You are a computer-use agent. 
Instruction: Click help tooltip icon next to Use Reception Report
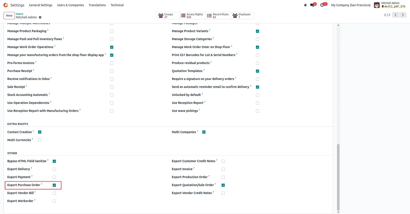205,102
